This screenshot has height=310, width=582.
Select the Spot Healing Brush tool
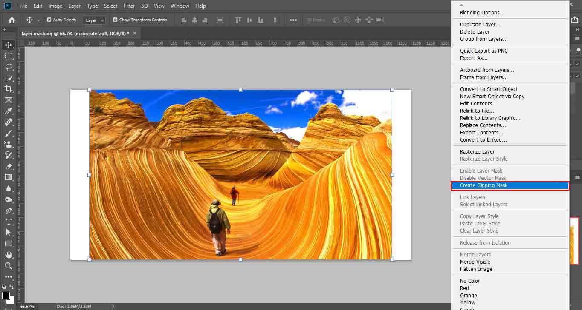(x=9, y=122)
